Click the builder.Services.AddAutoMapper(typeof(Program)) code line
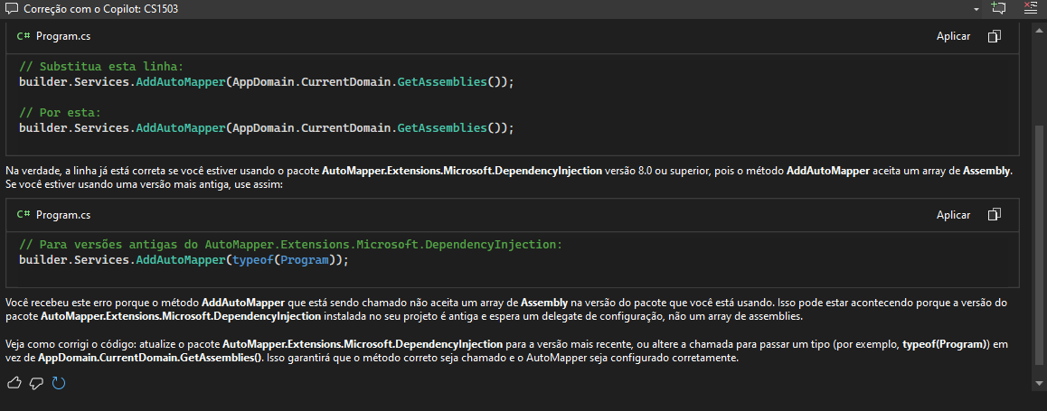 coord(183,260)
